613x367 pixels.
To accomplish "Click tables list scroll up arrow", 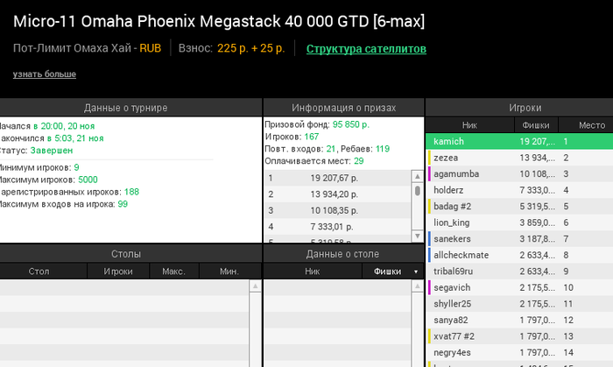I will pyautogui.click(x=255, y=286).
